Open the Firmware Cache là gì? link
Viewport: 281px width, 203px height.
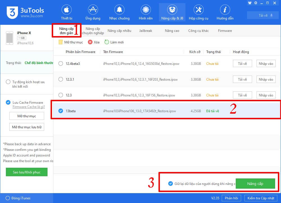(x=29, y=107)
